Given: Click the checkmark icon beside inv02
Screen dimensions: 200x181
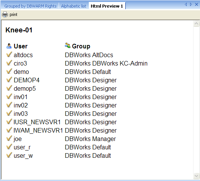Looking at the screenshot, I should [9, 105].
